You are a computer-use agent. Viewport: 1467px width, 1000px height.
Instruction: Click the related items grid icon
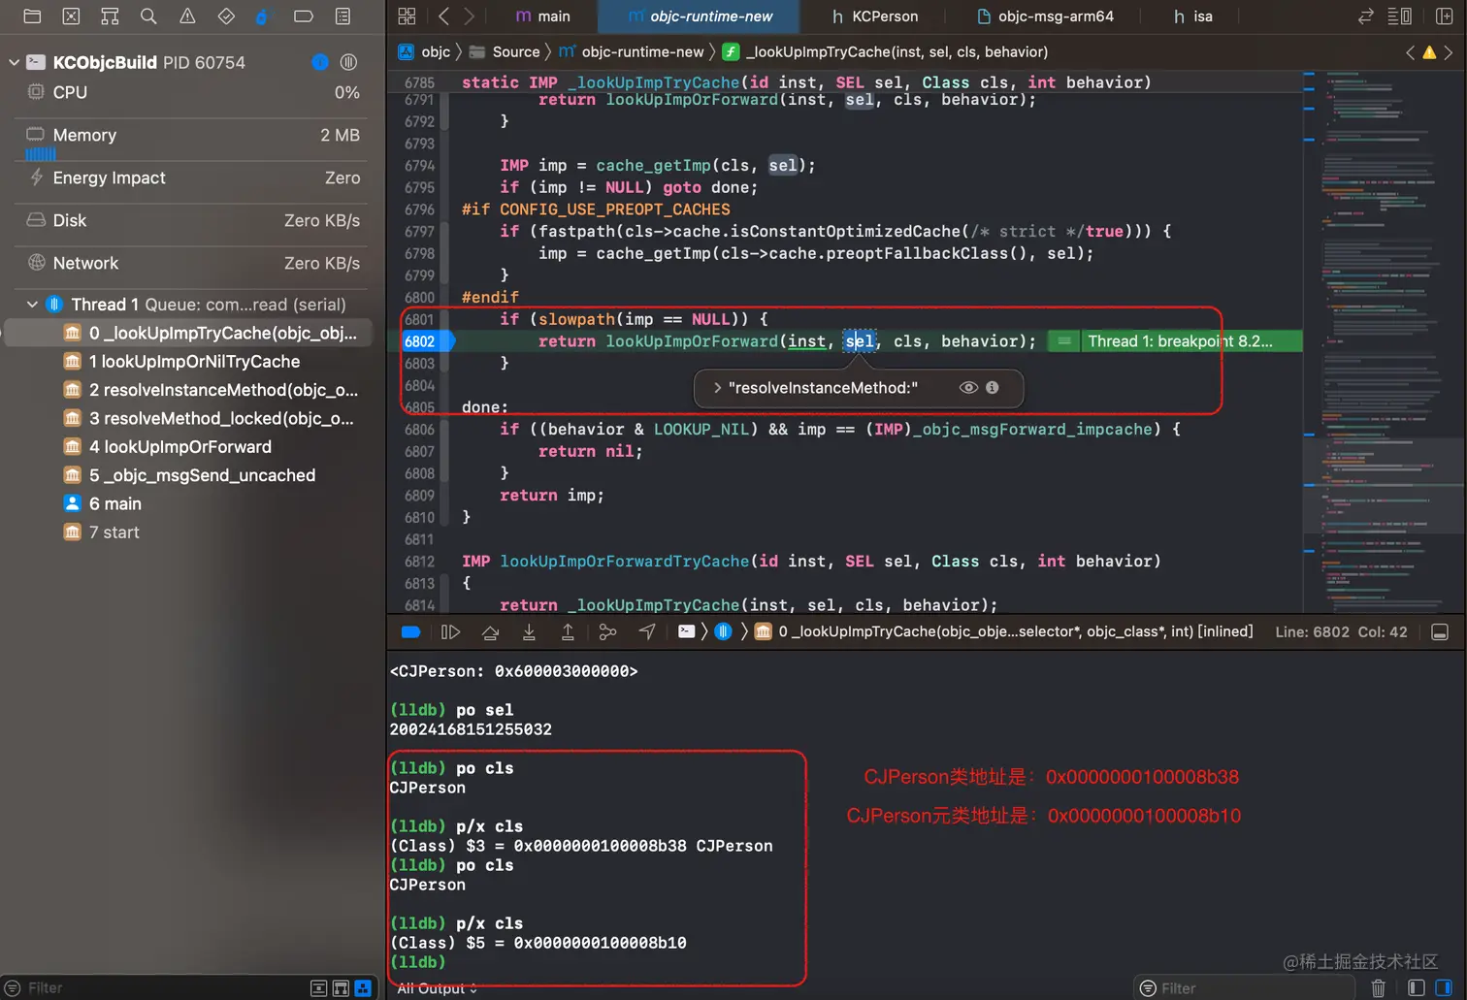pyautogui.click(x=407, y=16)
